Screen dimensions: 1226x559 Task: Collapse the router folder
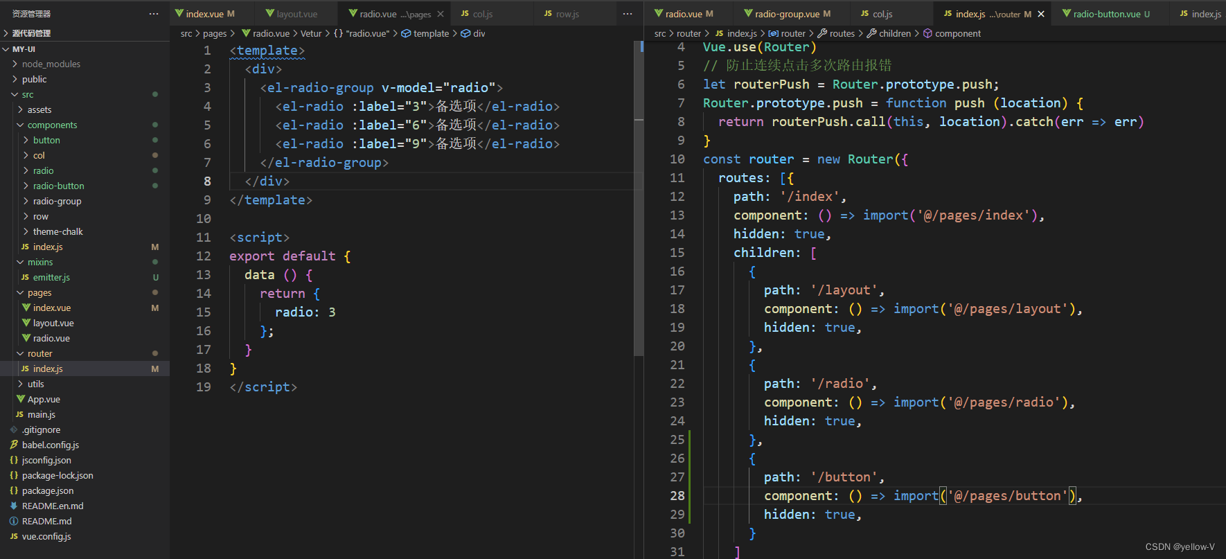tap(21, 353)
